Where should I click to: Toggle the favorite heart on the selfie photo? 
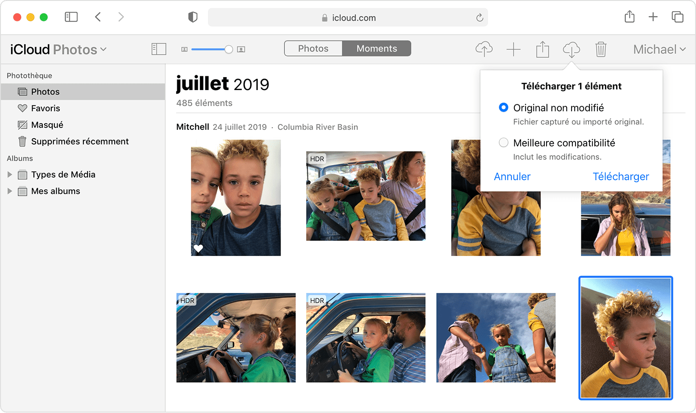coord(198,248)
